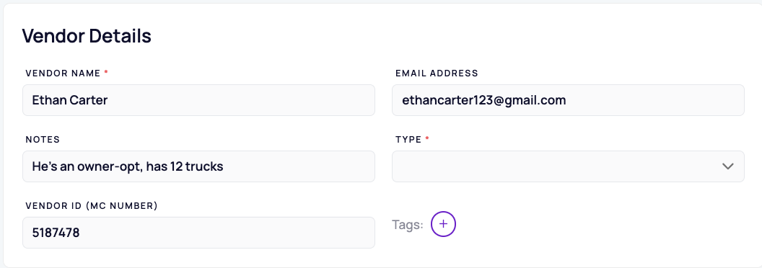Click the TYPE field label

[x=408, y=139]
